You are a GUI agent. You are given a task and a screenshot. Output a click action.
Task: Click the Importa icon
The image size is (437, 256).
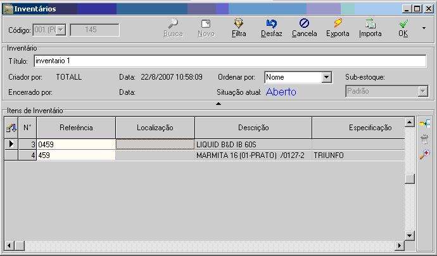coord(370,23)
